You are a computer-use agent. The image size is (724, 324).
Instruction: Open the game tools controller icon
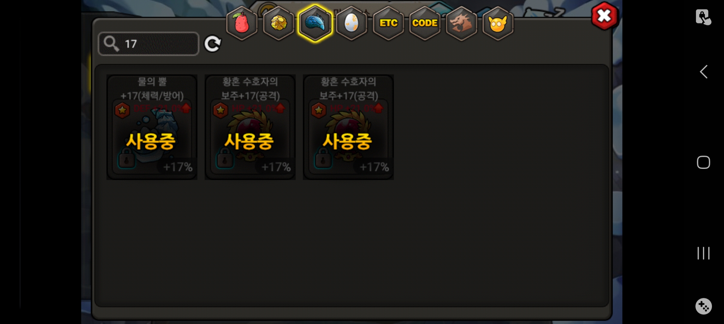pyautogui.click(x=704, y=306)
